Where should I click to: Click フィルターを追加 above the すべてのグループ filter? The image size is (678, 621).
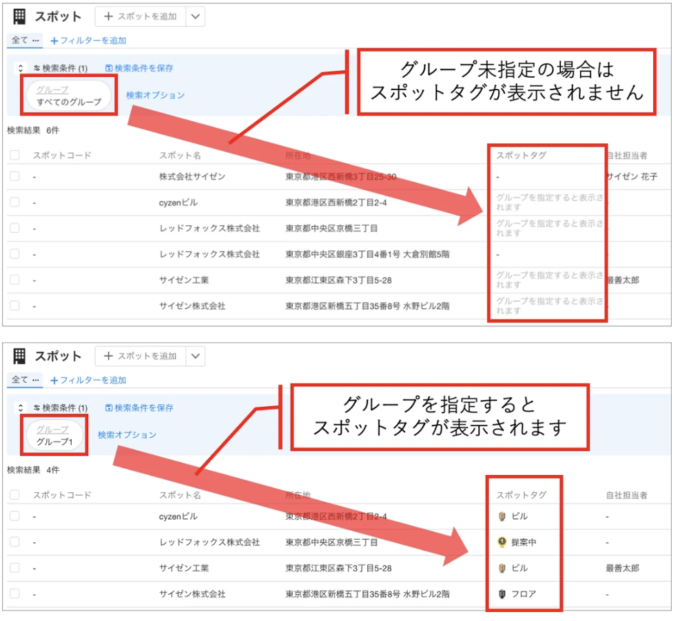(x=89, y=41)
